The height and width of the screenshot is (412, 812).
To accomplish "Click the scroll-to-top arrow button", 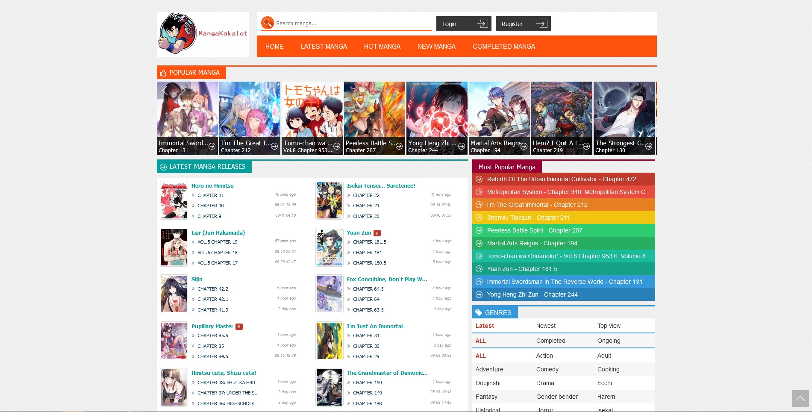I will [800, 399].
